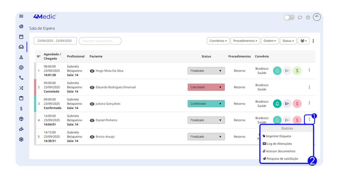Toggle the switch in the top header
This screenshot has width=339, height=178.
[x=289, y=18]
